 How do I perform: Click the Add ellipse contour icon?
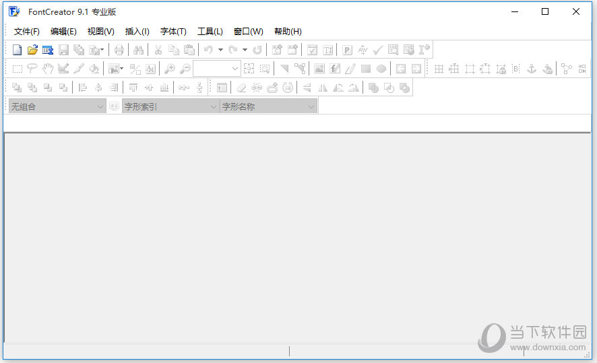pos(381,69)
